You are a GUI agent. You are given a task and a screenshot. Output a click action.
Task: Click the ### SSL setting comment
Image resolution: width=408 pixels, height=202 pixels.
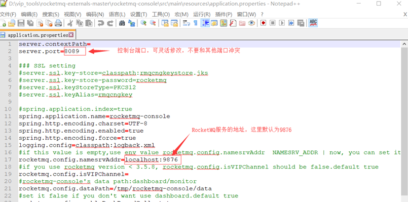(47, 66)
